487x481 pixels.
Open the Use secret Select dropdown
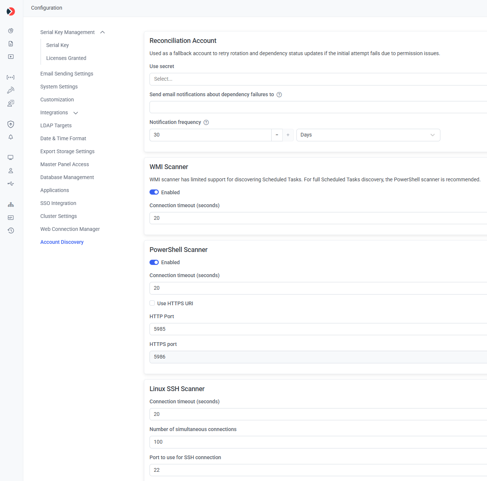click(x=318, y=79)
